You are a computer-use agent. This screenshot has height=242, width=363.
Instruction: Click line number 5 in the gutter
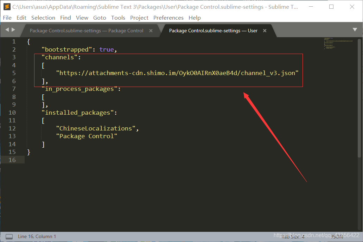click(14, 73)
